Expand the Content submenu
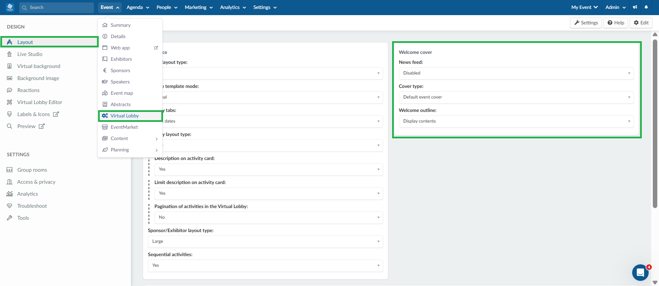The image size is (659, 286). click(x=130, y=138)
